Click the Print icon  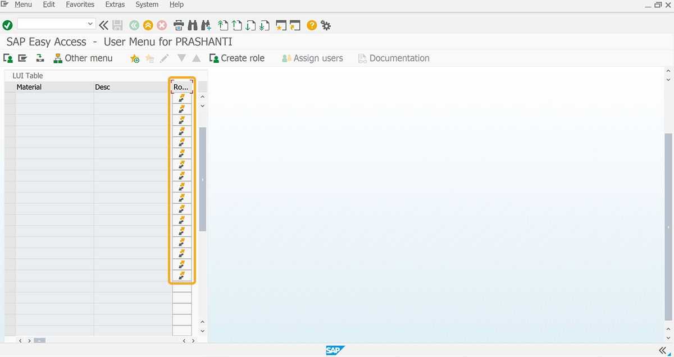(x=179, y=25)
